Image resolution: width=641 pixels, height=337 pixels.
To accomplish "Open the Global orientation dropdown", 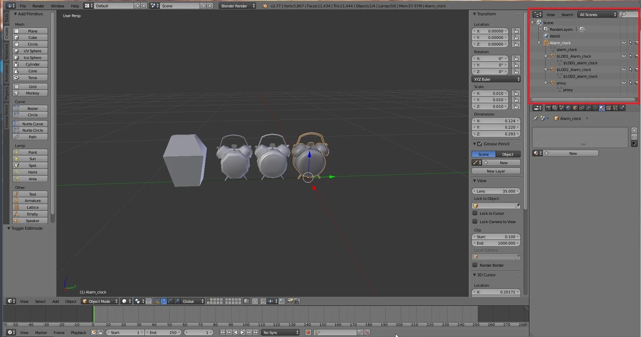I will [x=192, y=301].
